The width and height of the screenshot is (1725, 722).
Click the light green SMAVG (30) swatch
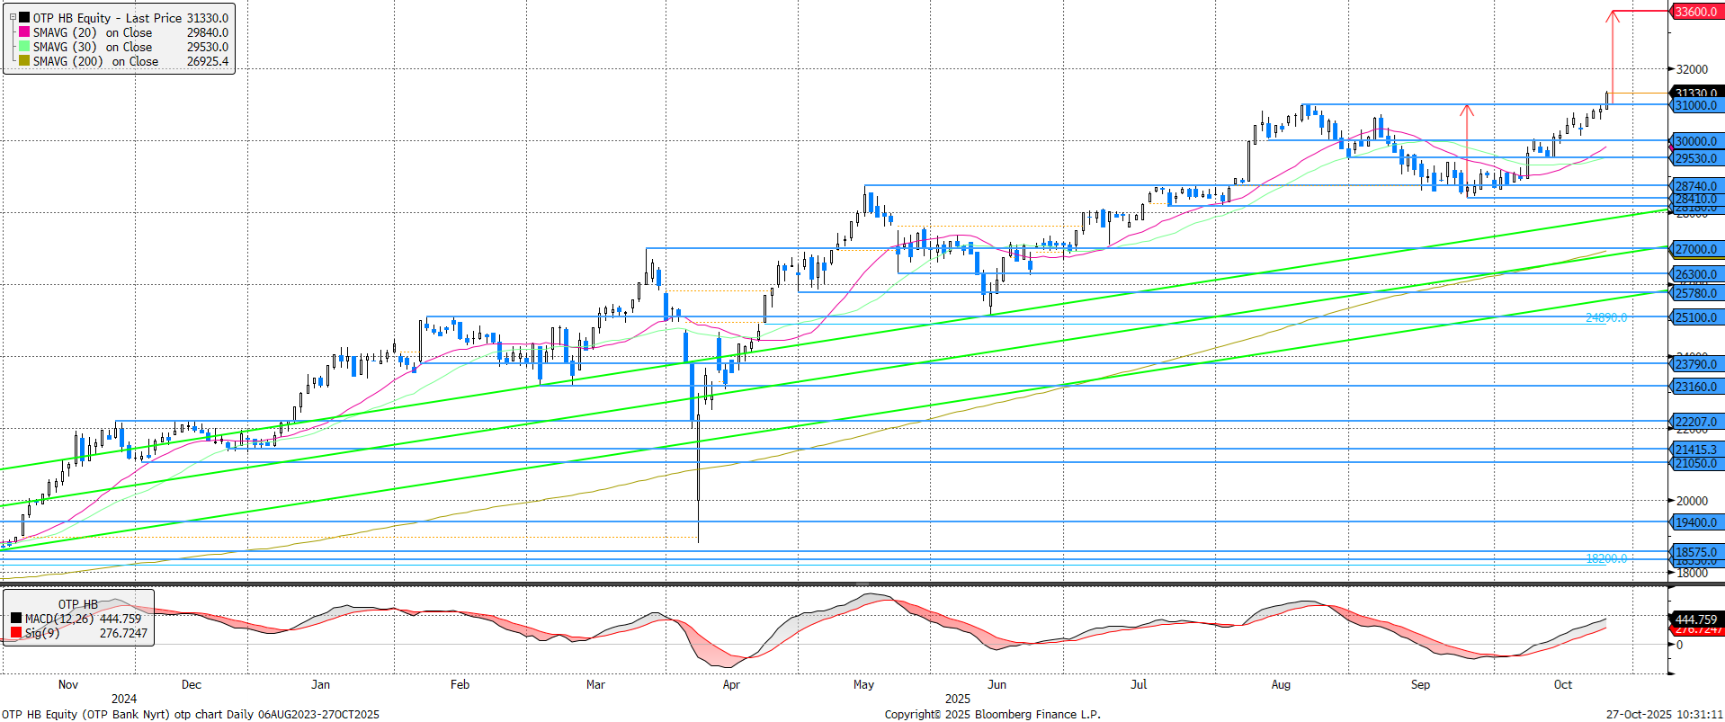pyautogui.click(x=24, y=47)
